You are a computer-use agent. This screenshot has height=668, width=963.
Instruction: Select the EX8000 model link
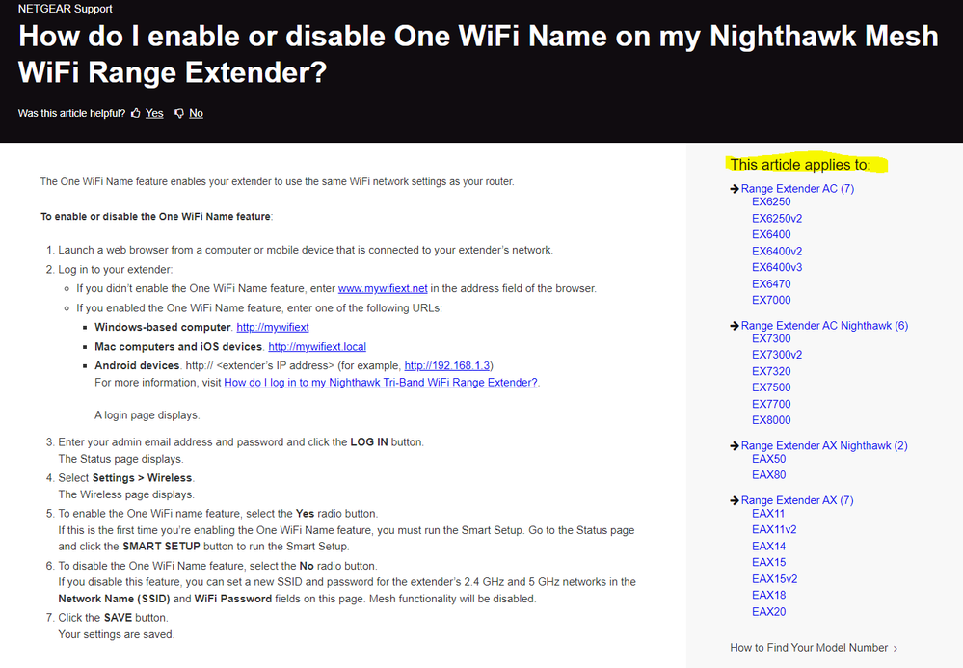click(771, 420)
